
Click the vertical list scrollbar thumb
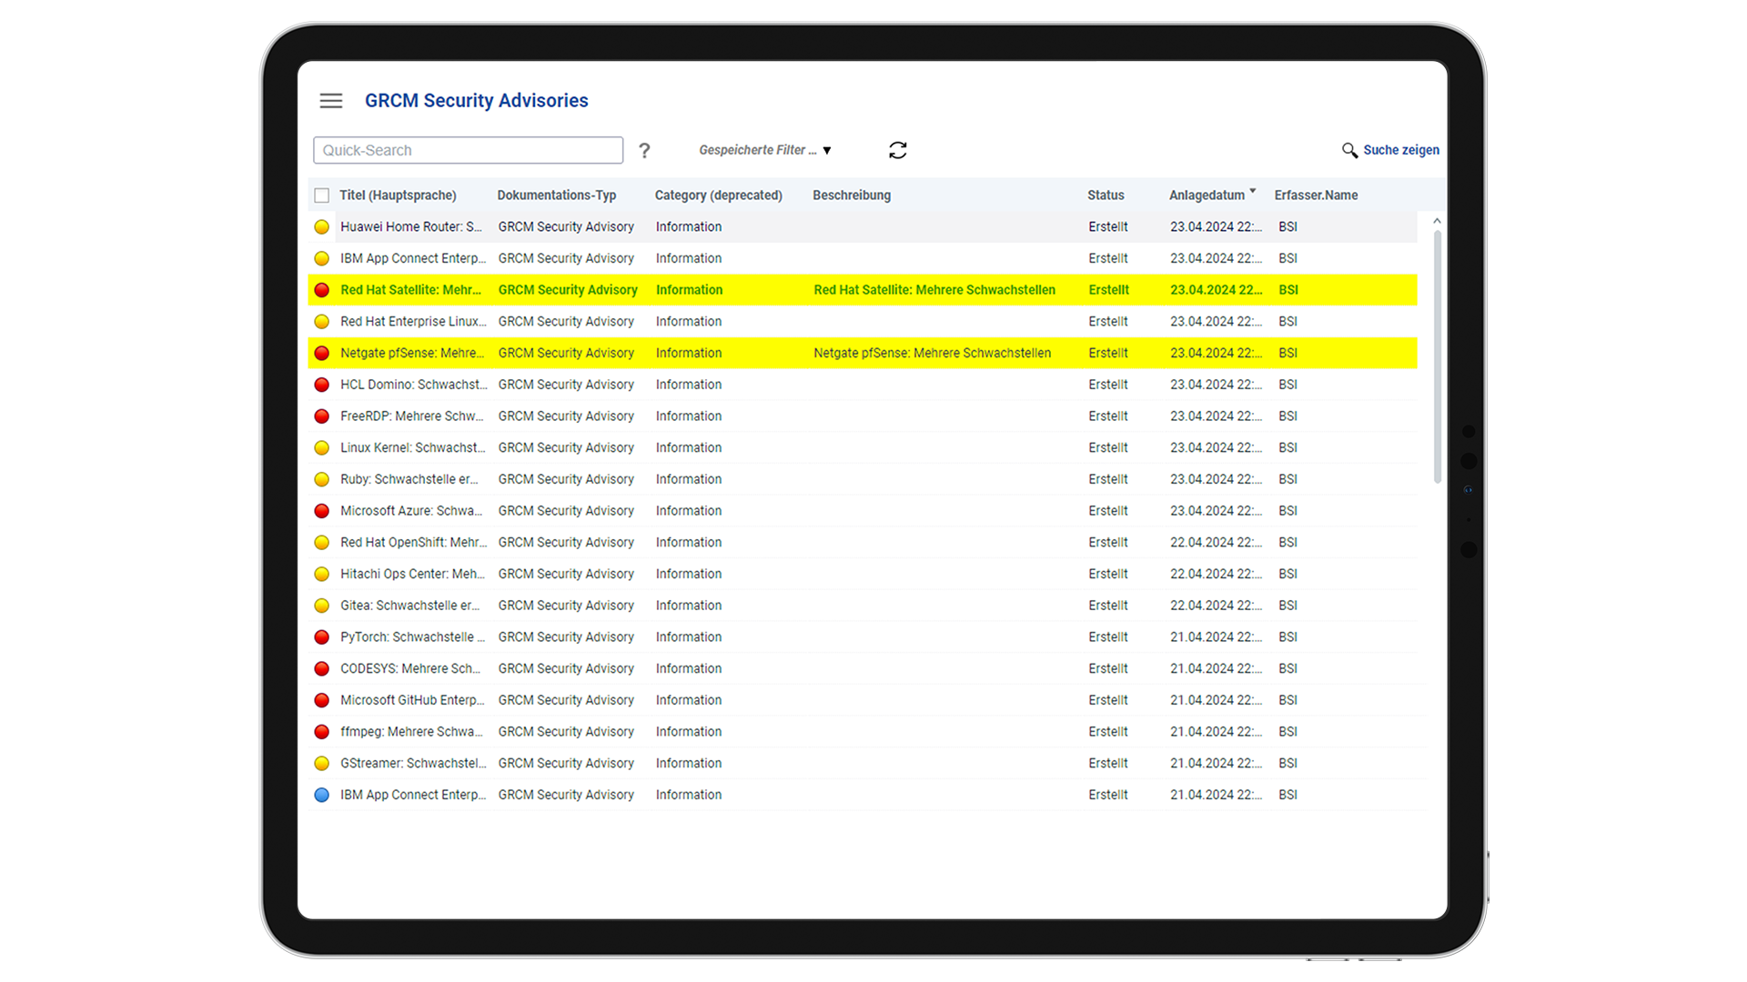click(1437, 356)
